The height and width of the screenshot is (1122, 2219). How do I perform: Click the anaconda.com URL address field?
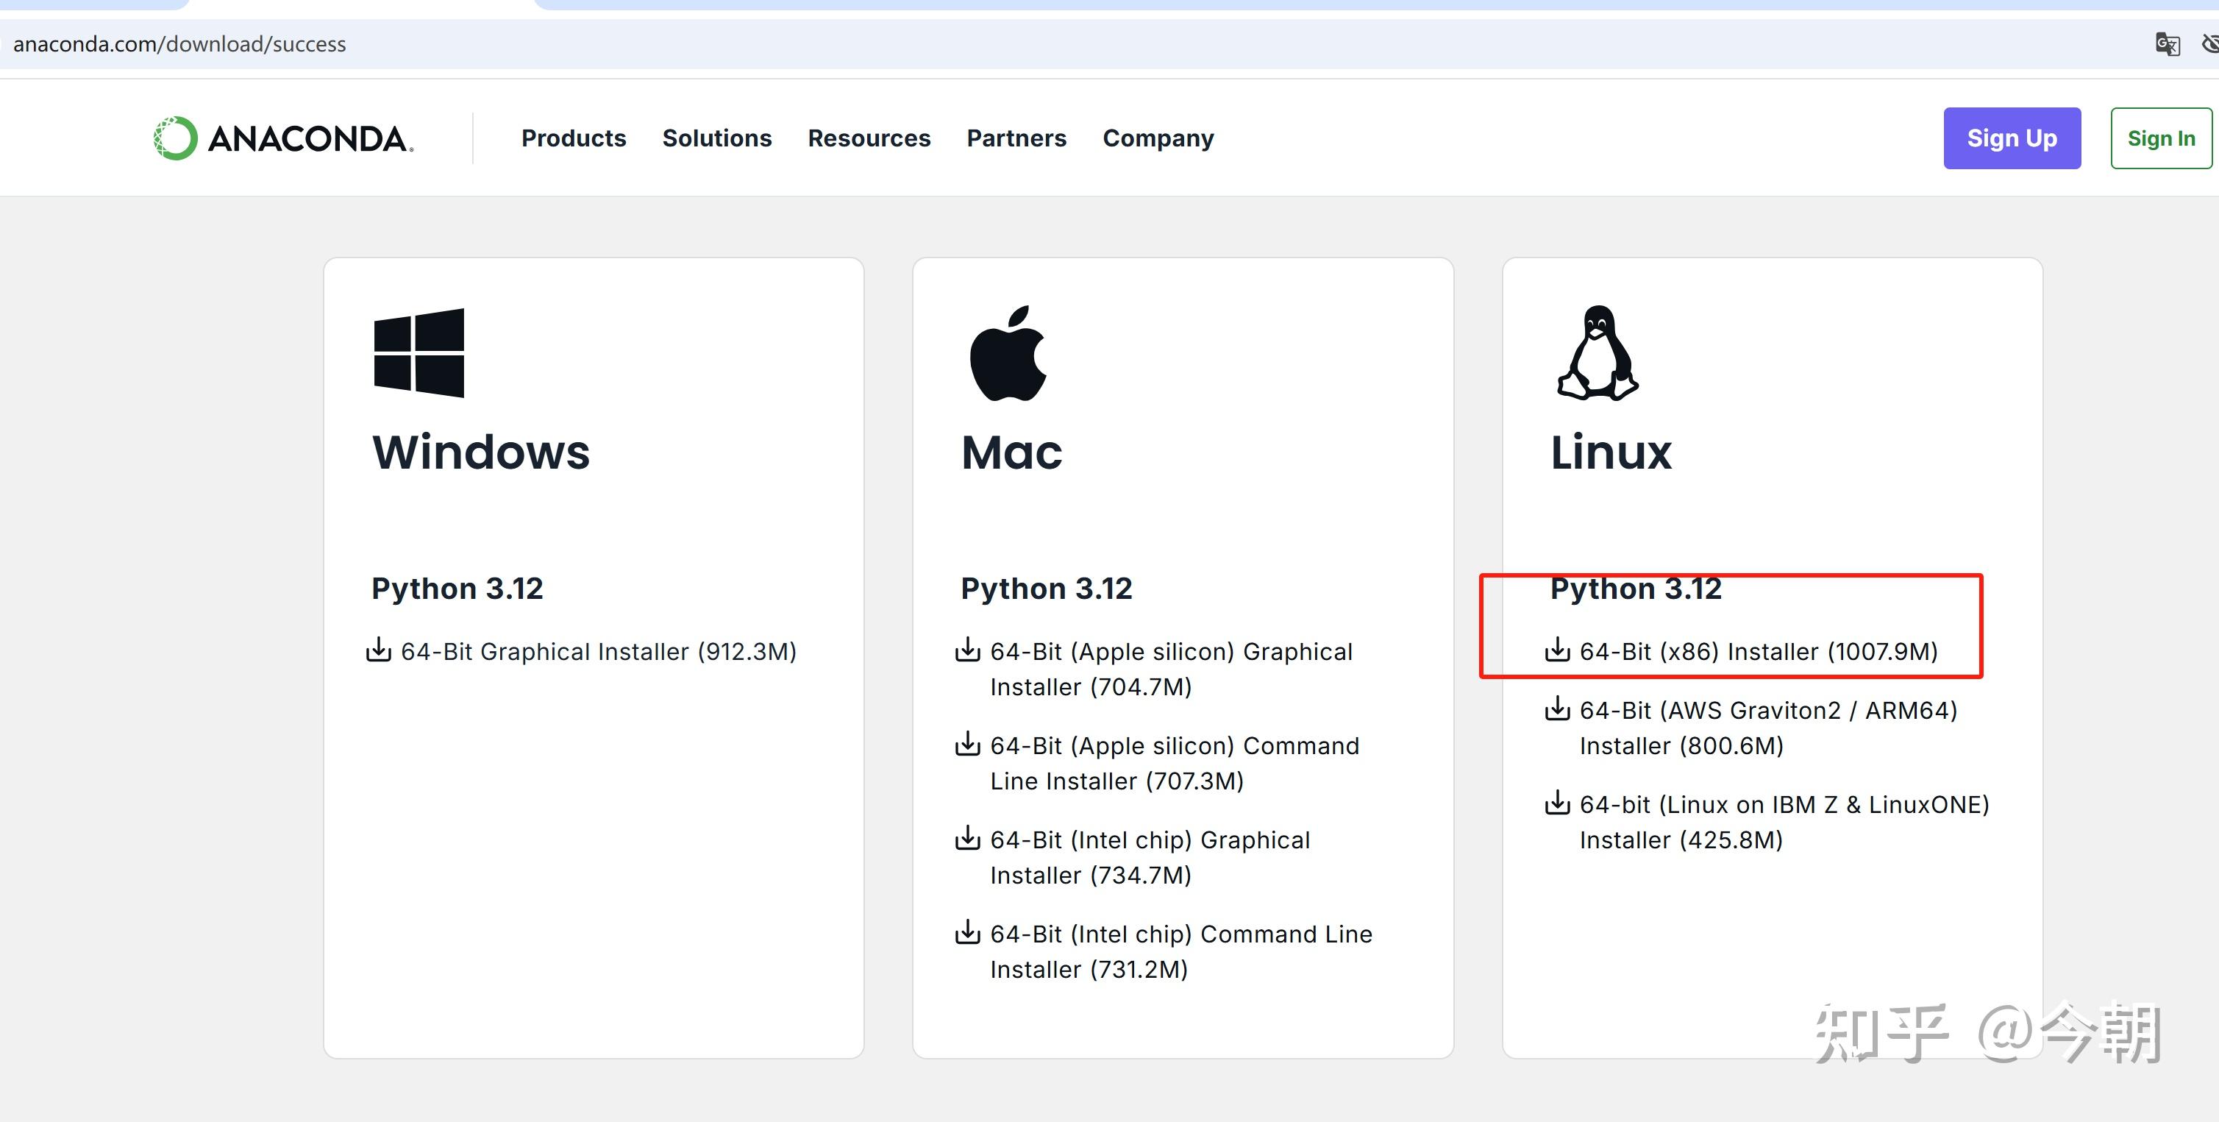pyautogui.click(x=179, y=44)
